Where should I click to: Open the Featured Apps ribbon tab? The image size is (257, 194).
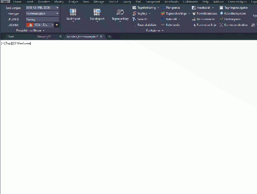click(x=237, y=2)
